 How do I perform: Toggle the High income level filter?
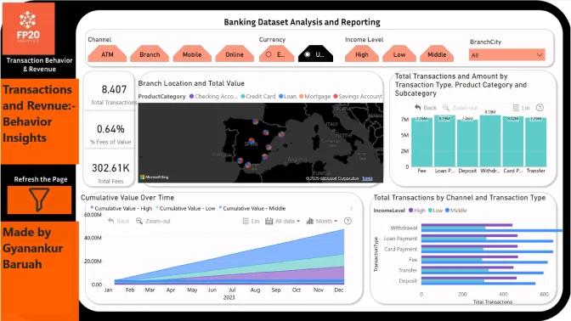pos(362,54)
